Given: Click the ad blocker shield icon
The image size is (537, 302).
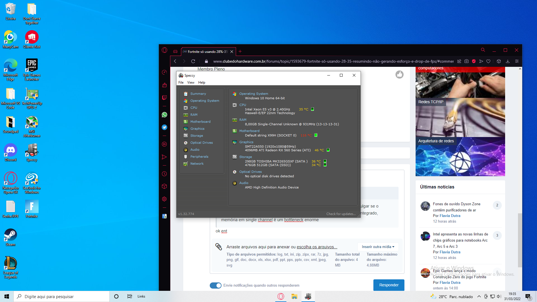Looking at the screenshot, I should 474,61.
